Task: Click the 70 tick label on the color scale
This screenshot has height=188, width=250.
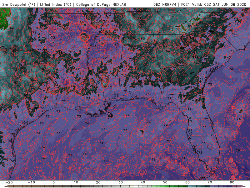Action: pos(210,182)
